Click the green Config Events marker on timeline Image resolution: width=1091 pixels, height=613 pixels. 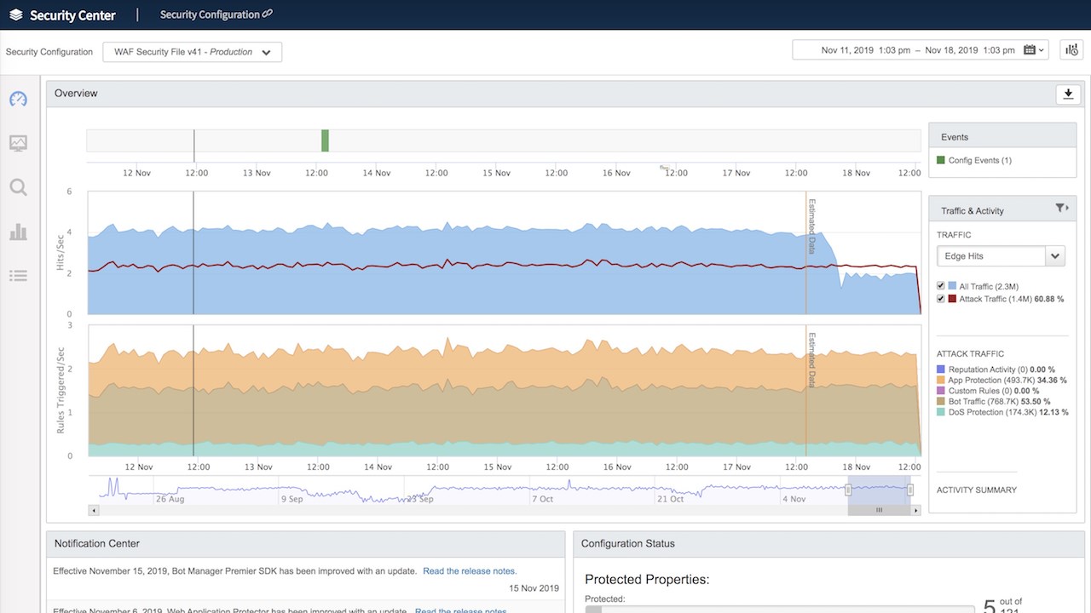(325, 140)
